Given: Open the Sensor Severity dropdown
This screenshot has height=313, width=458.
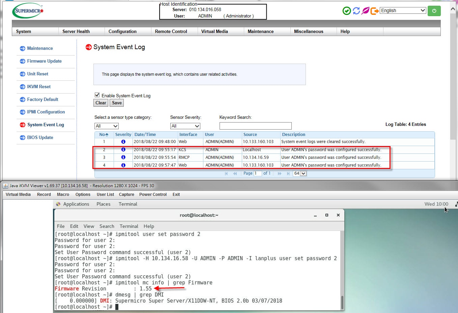Looking at the screenshot, I should [x=185, y=126].
